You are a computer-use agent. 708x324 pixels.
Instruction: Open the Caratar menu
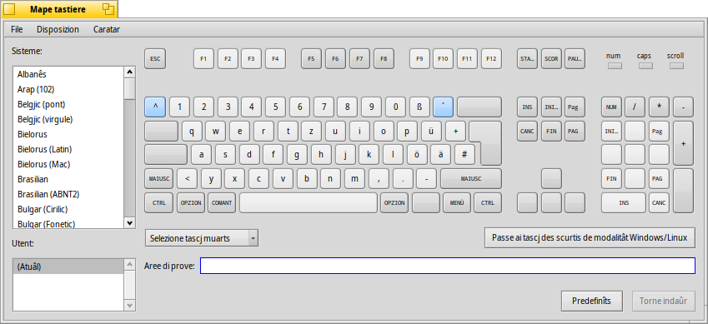(107, 29)
